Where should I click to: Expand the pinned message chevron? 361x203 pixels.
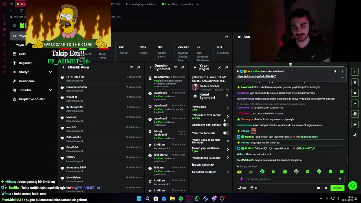coord(343,77)
